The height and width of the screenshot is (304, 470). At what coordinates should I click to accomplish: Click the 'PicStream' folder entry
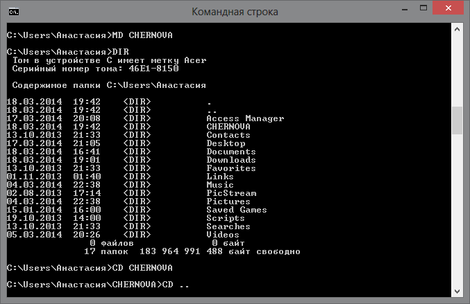(x=231, y=193)
